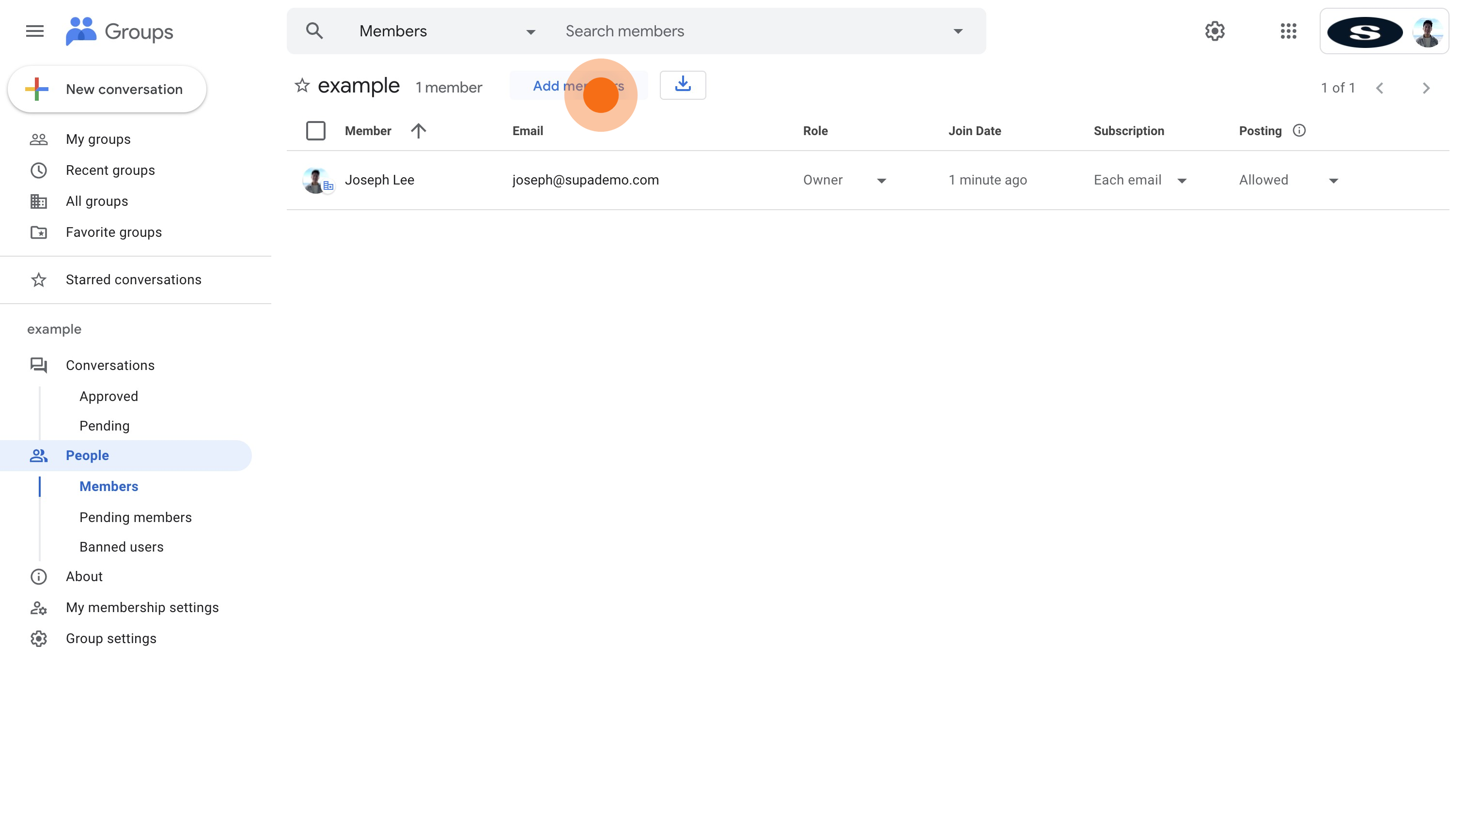Select Pending conversations

click(104, 426)
